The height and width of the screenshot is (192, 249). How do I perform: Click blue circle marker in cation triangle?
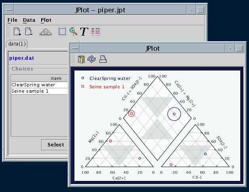tap(140, 158)
